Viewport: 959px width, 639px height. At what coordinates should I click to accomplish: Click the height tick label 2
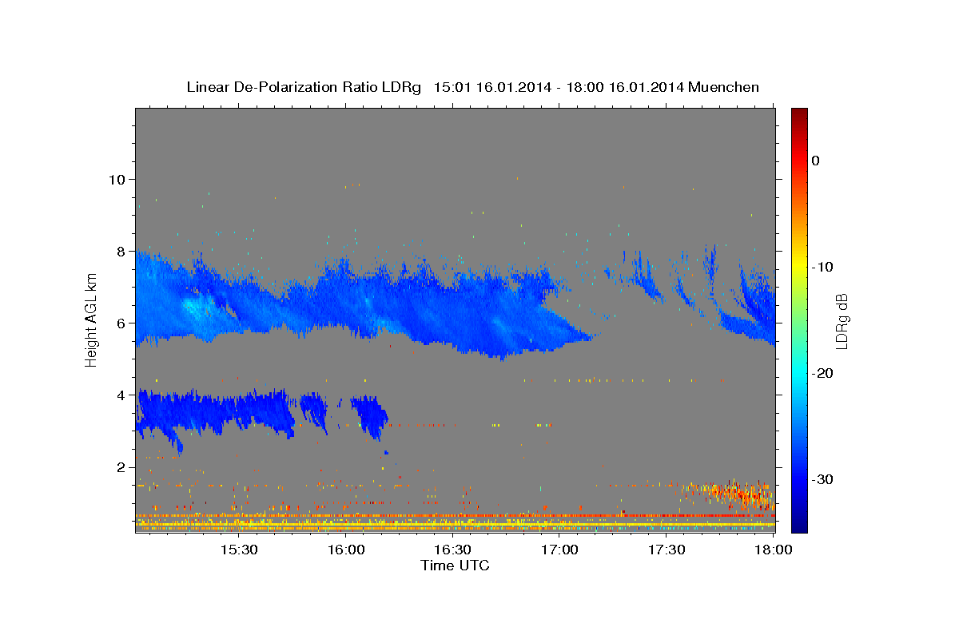point(122,466)
